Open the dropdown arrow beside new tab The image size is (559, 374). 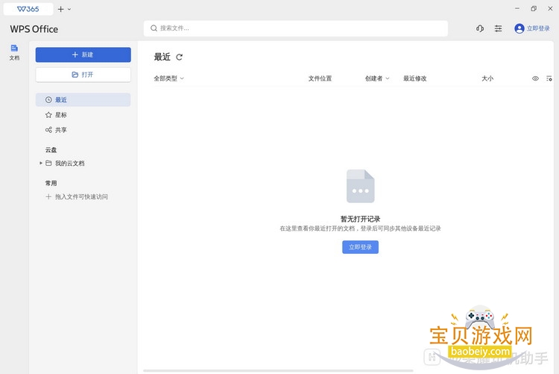tap(69, 9)
